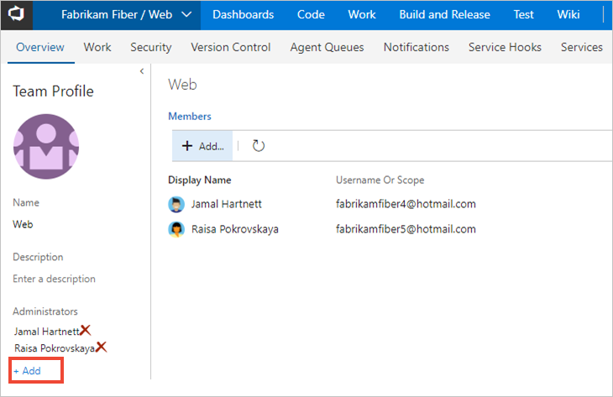Open the Work hub in top bar
Screen dimensions: 613x397
[362, 15]
